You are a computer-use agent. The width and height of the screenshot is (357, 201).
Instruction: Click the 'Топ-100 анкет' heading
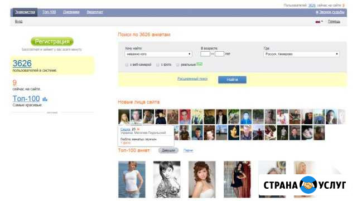point(134,150)
